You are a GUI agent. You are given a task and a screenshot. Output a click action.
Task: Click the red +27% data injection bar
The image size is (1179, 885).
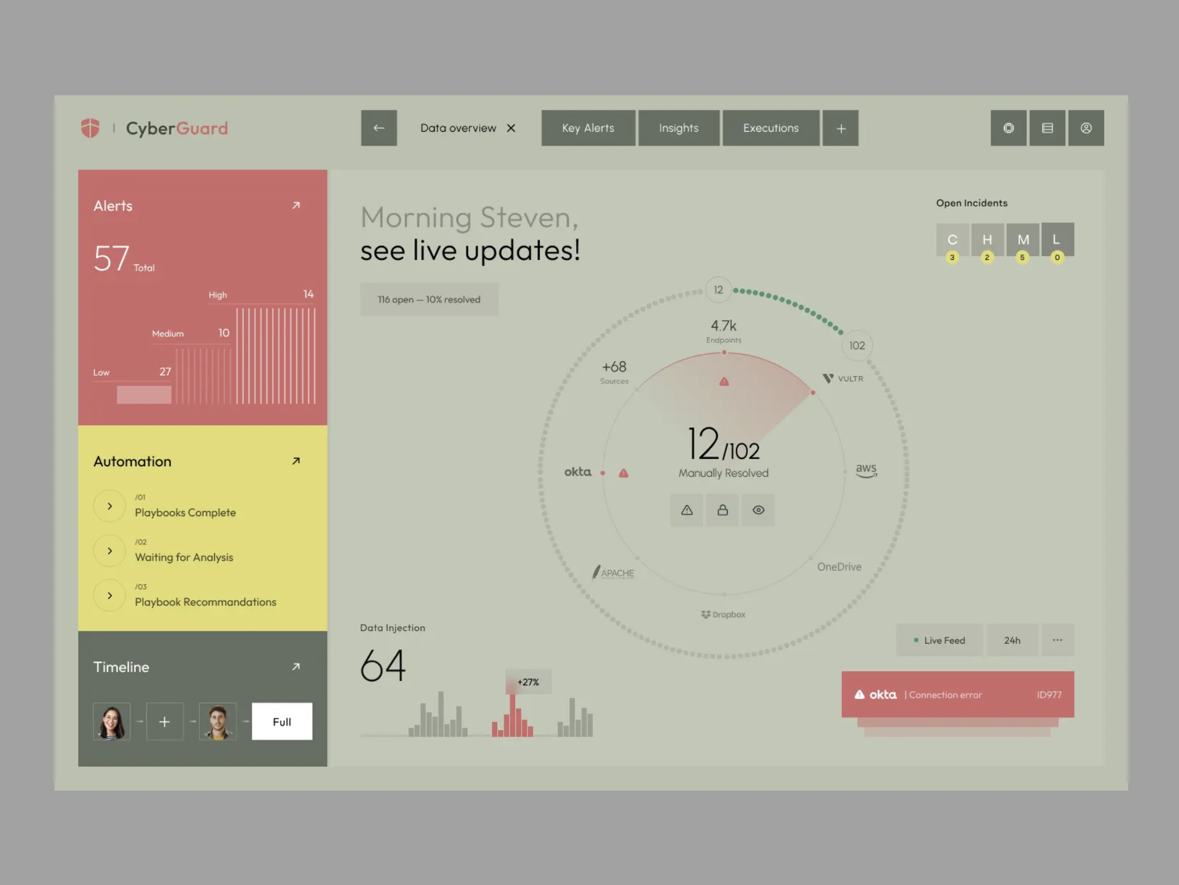512,716
